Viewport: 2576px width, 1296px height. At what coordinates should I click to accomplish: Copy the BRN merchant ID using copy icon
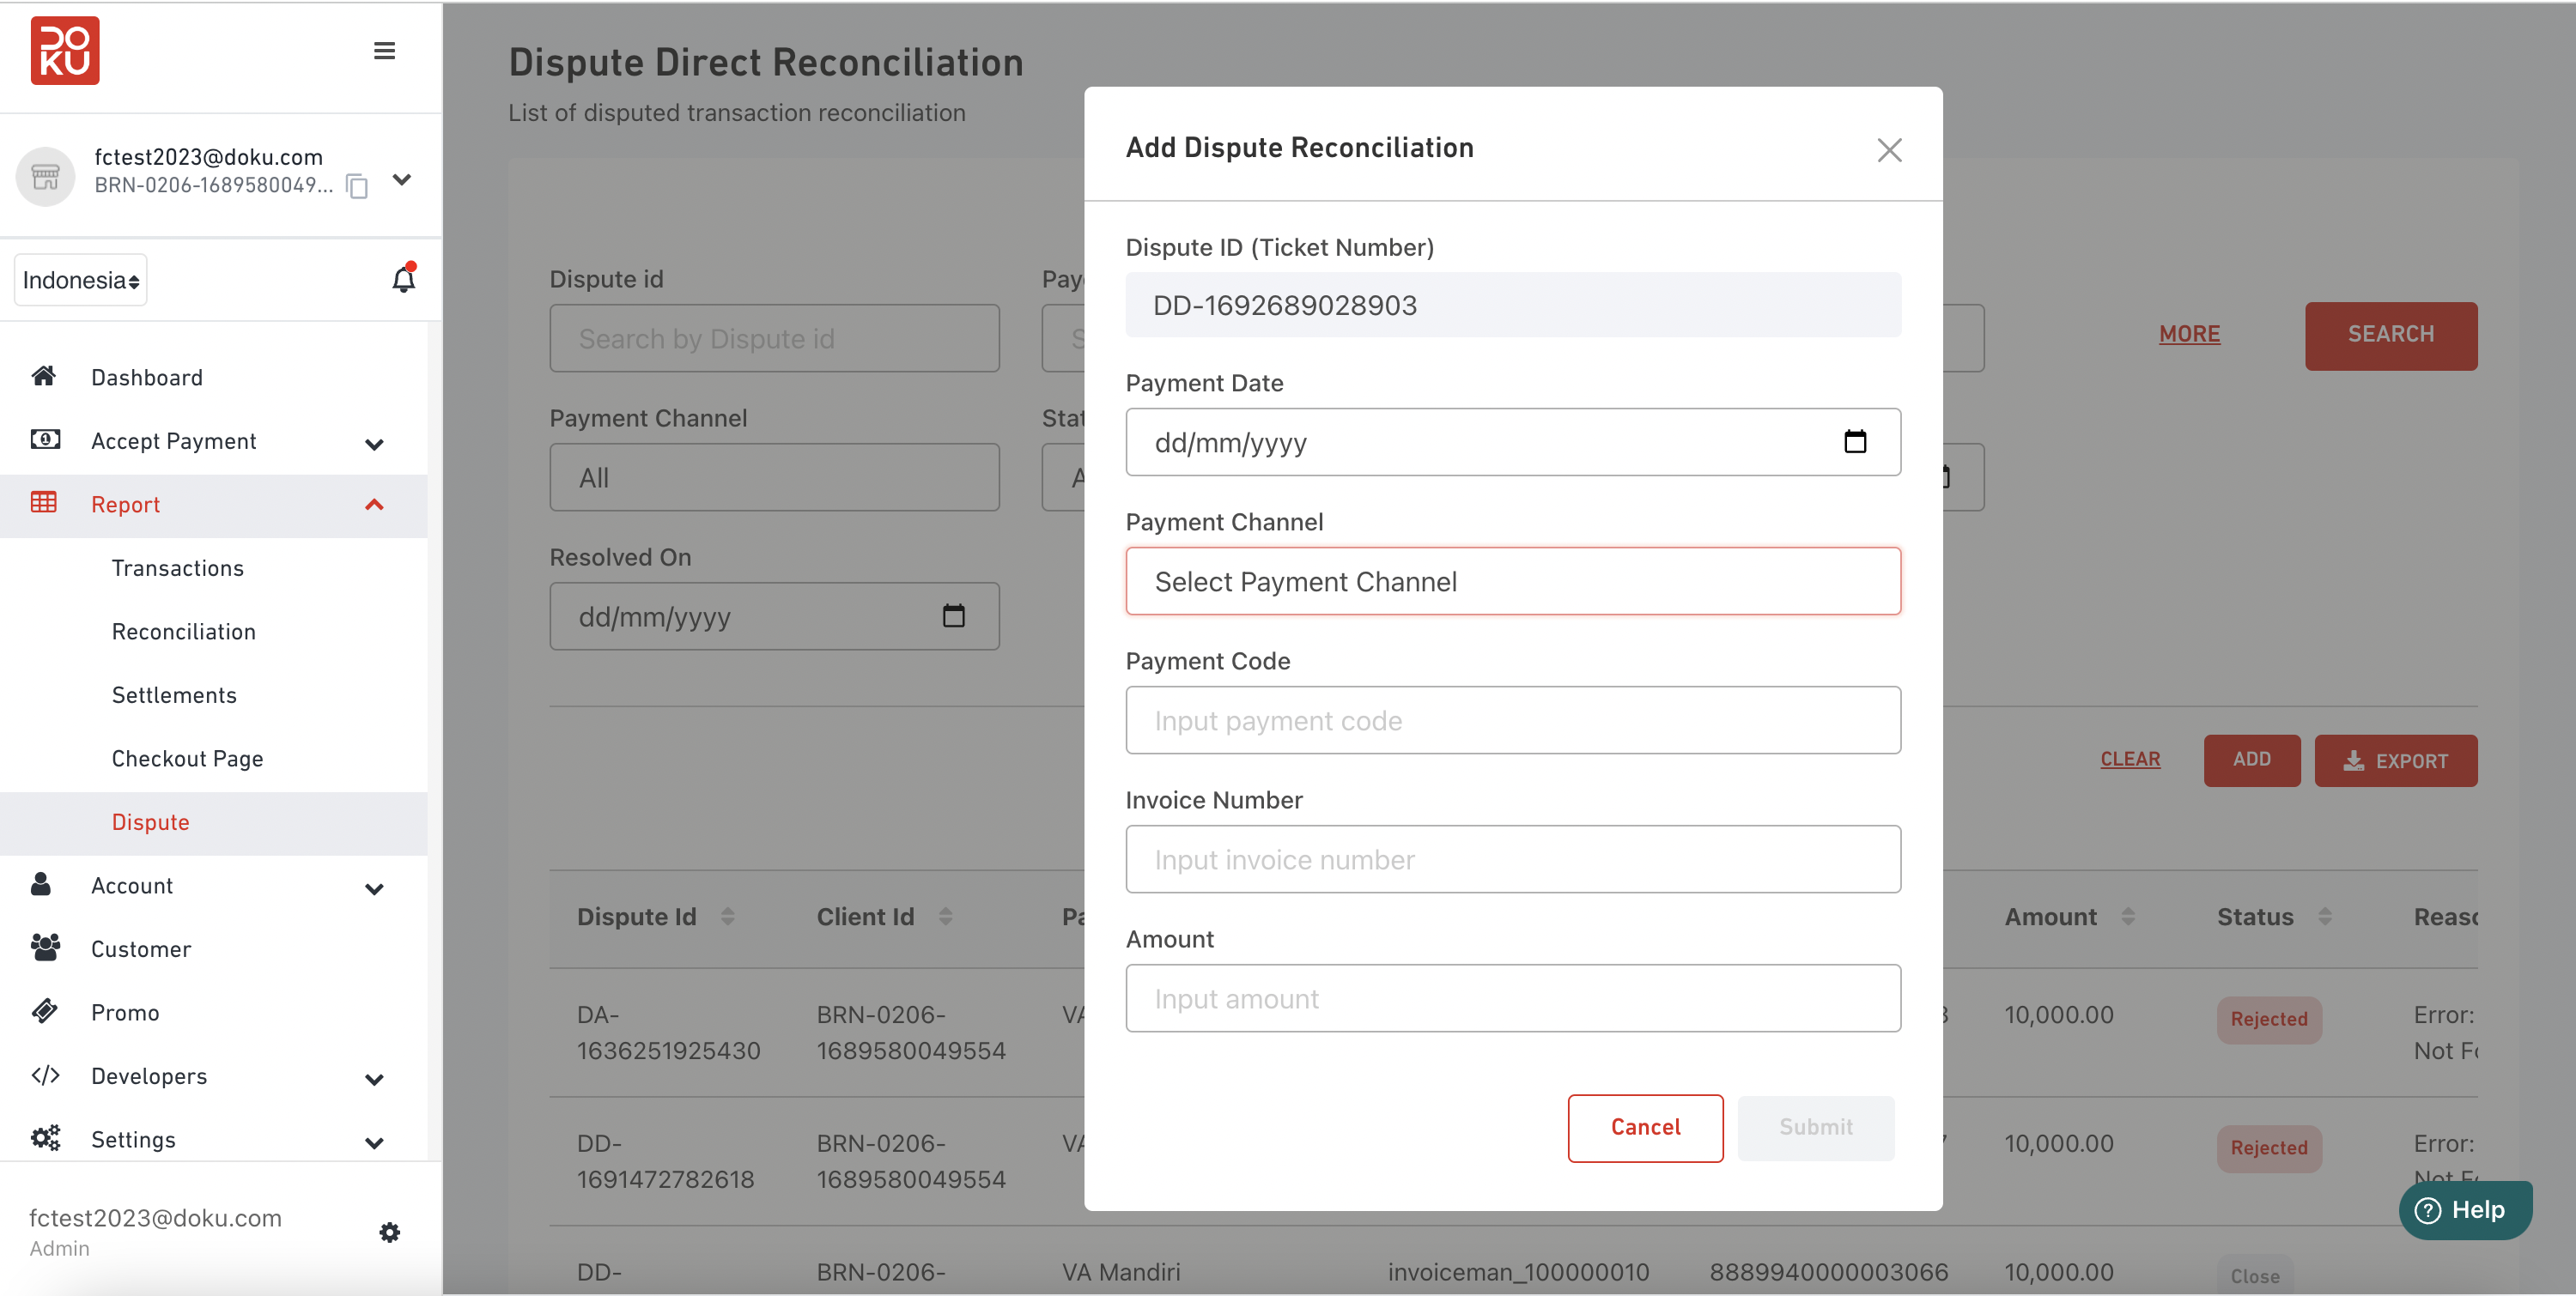point(357,186)
